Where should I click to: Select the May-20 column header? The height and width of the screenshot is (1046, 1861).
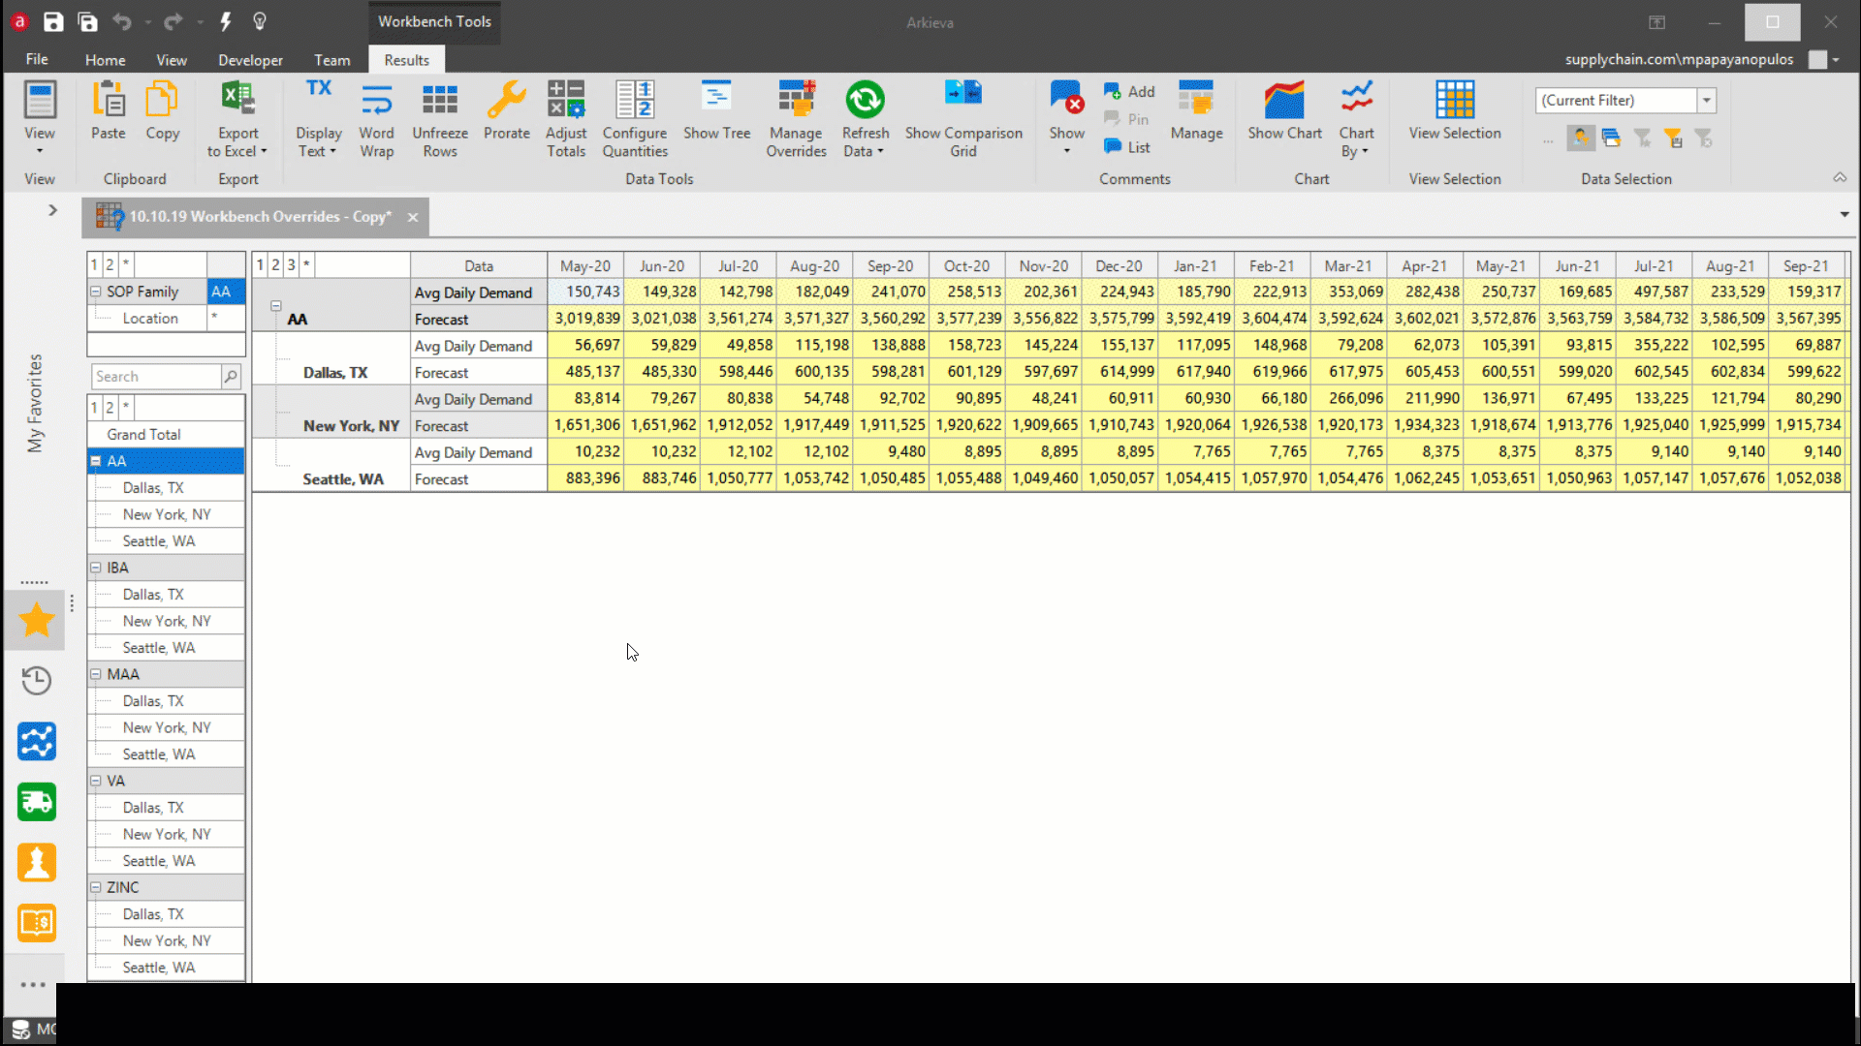click(x=585, y=265)
